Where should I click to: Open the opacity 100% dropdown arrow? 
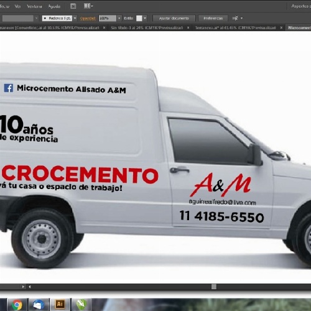[x=119, y=18]
